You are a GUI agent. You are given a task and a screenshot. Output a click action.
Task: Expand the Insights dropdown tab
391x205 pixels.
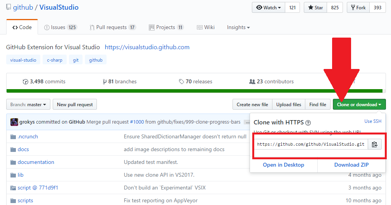pyautogui.click(x=238, y=27)
